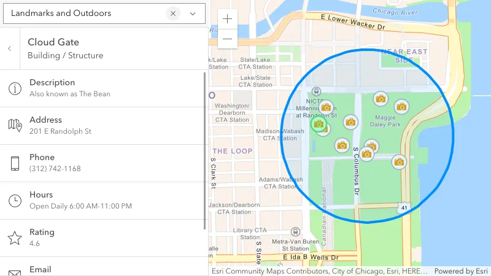The width and height of the screenshot is (491, 276).
Task: Select the green highlighted camera marker
Action: coord(319,125)
